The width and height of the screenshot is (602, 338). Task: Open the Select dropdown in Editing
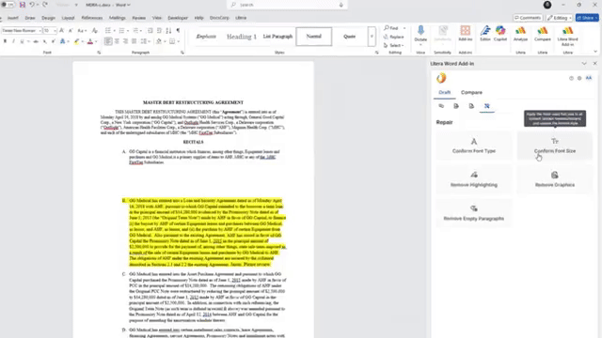[394, 45]
